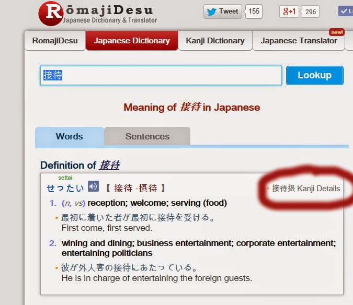353x305 pixels.
Task: Click the Facebook Like button at top right
Action: (346, 11)
